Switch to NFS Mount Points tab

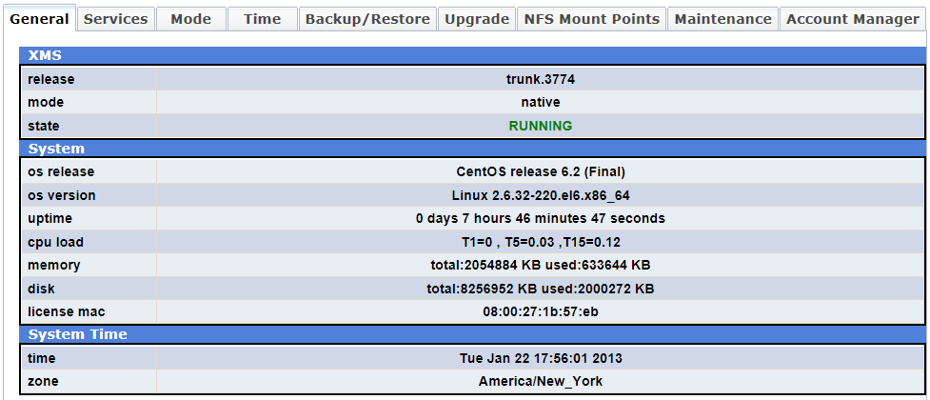(591, 19)
